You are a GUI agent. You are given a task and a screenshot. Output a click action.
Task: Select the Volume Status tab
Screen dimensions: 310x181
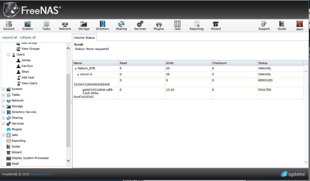pos(84,37)
